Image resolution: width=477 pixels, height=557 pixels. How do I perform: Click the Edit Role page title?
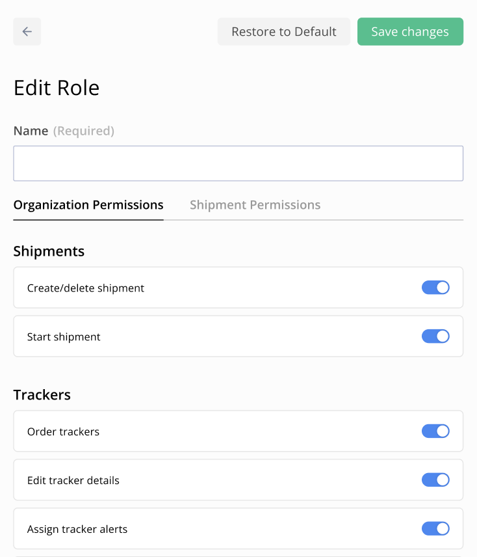click(57, 88)
